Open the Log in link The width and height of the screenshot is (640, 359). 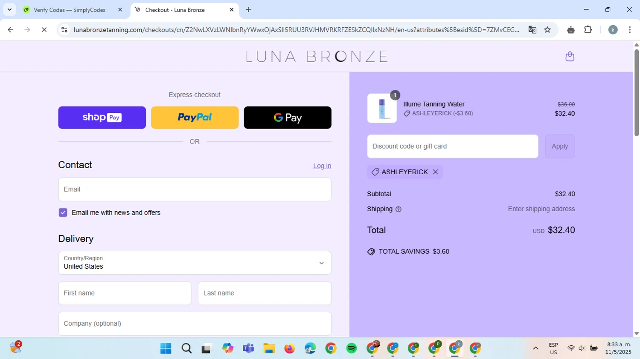322,166
